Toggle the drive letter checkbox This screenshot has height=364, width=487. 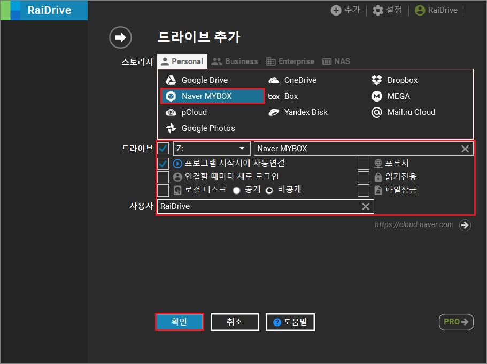click(163, 149)
